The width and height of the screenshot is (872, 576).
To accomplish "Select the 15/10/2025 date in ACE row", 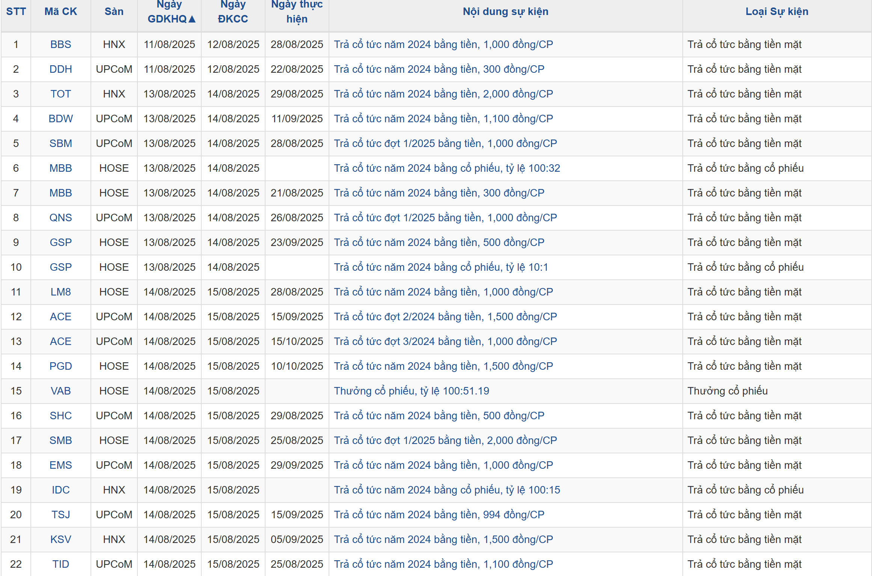I will click(297, 342).
